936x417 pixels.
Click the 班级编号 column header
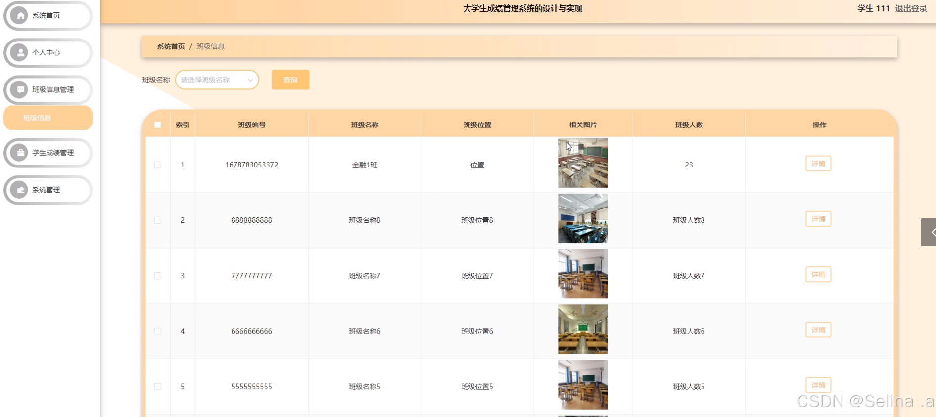tap(252, 125)
